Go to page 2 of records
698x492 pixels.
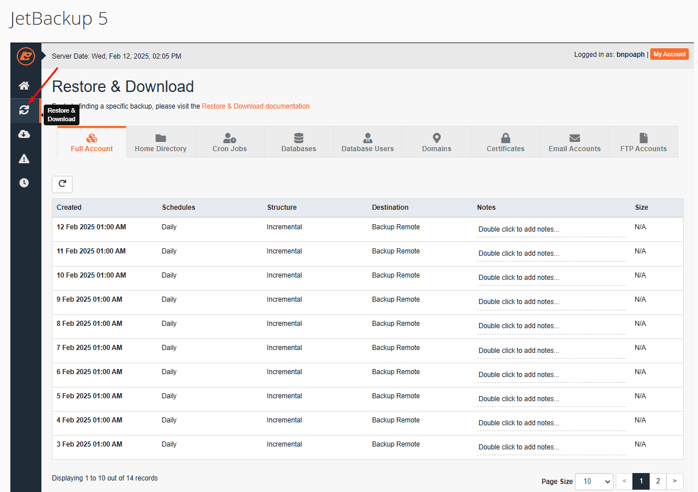point(658,481)
